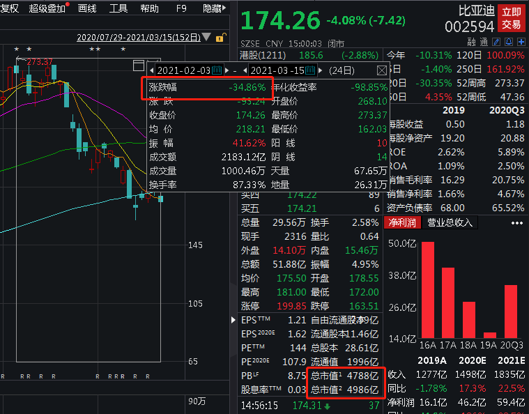Select the 17A net profit bar
The image size is (529, 414).
point(447,302)
